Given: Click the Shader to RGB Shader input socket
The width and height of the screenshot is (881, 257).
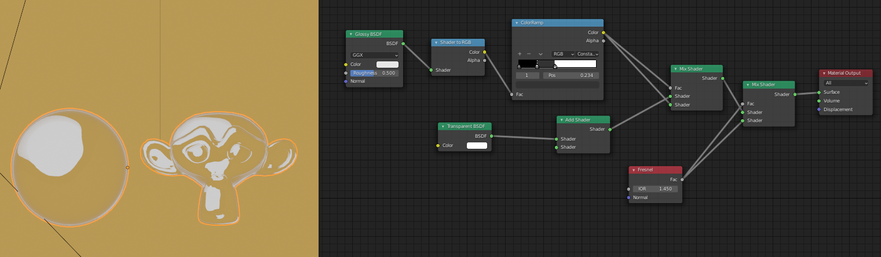Looking at the screenshot, I should 432,70.
